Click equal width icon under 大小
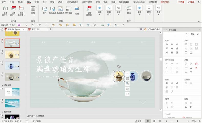The image size is (202, 123). click(x=186, y=44)
